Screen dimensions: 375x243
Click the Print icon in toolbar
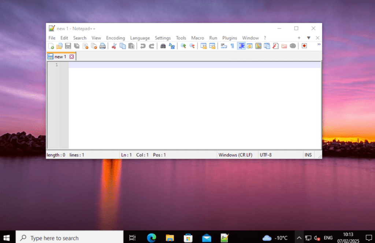pos(103,46)
